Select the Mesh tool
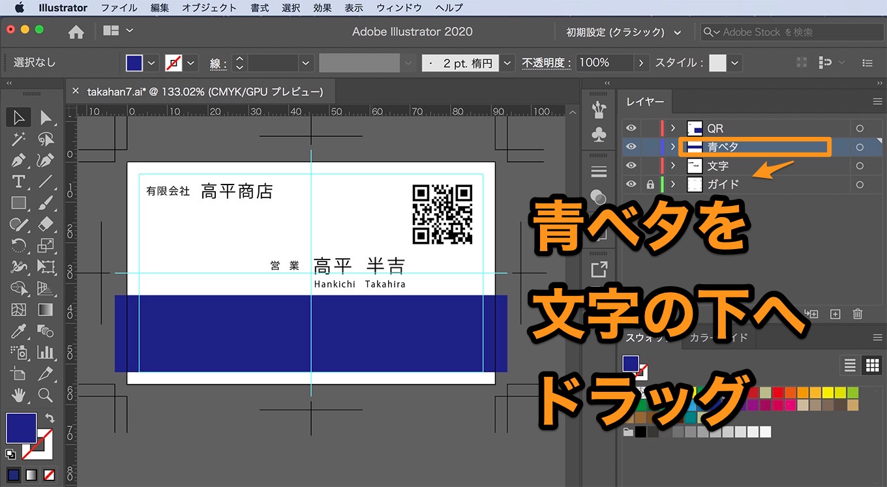Screen dimensions: 887x487 coord(18,310)
